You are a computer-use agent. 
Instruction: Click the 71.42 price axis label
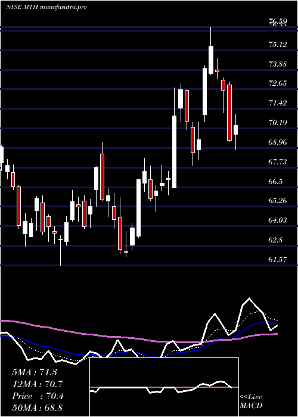(278, 103)
